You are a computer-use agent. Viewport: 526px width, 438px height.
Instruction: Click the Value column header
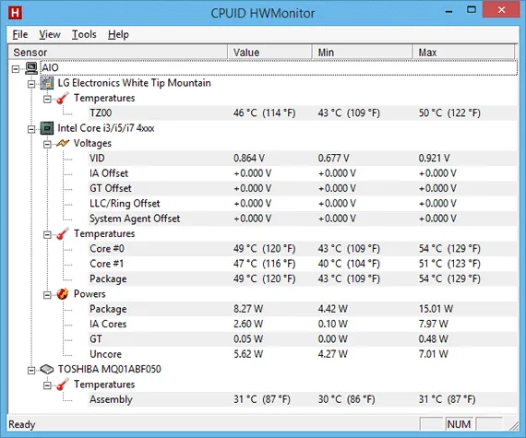(x=269, y=53)
